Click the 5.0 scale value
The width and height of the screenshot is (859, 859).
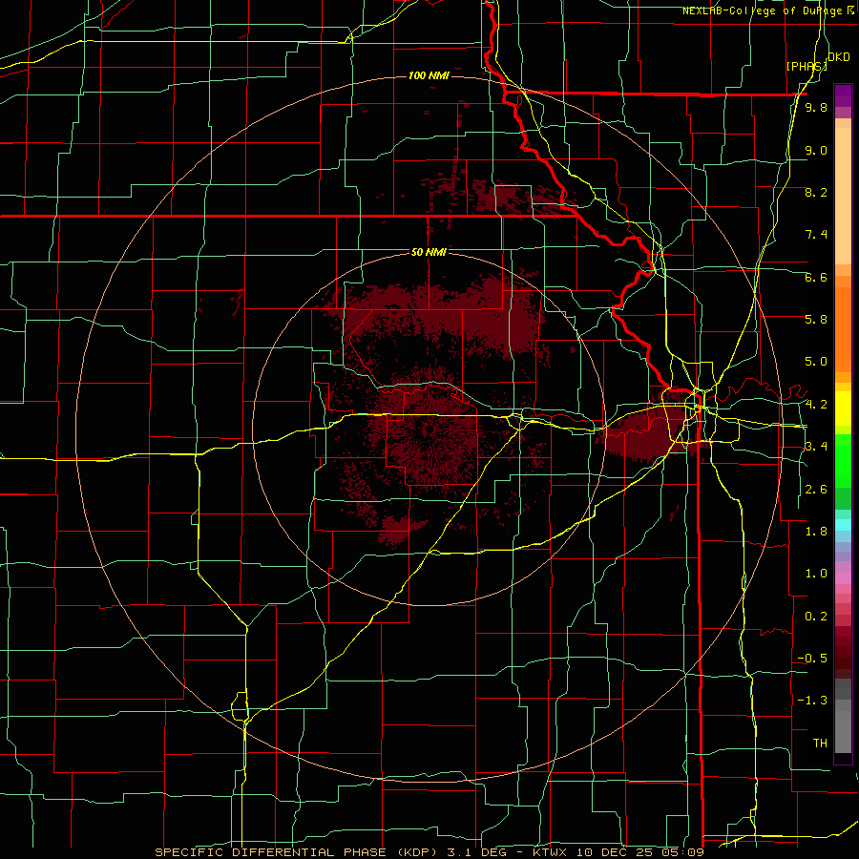pos(816,362)
